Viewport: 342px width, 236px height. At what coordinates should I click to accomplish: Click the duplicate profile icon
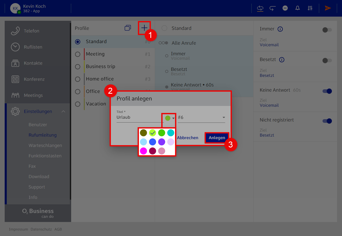coord(128,28)
